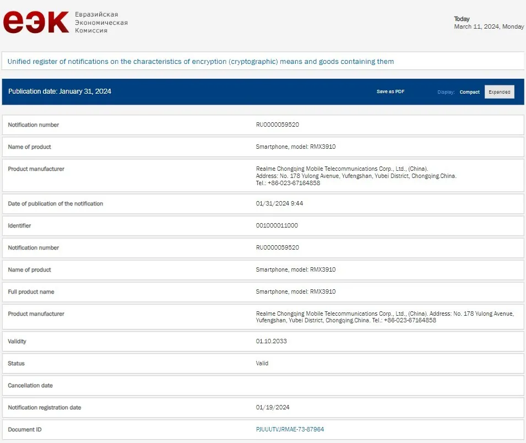Select the Expanded display button
Screen dimensions: 526x443
coord(499,92)
